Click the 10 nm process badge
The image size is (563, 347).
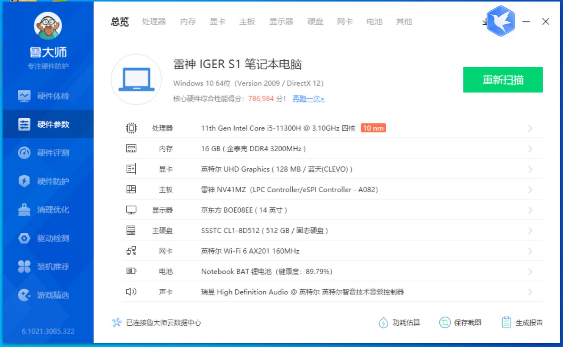pyautogui.click(x=373, y=128)
